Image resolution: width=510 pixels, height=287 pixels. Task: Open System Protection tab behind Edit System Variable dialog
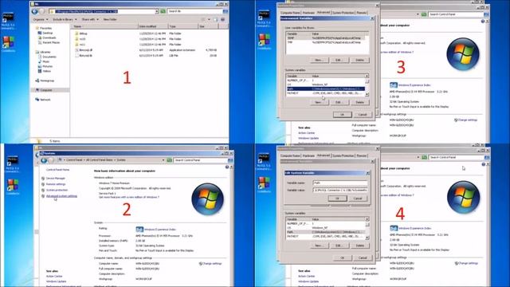(343, 156)
